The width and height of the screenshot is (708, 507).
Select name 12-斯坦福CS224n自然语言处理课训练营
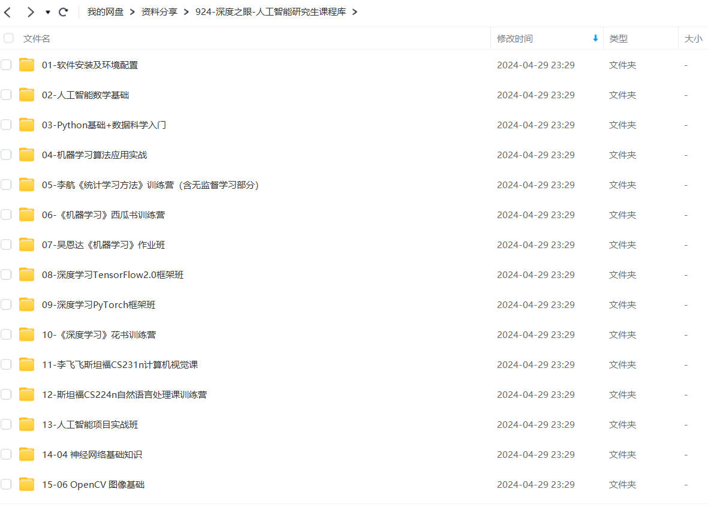124,394
